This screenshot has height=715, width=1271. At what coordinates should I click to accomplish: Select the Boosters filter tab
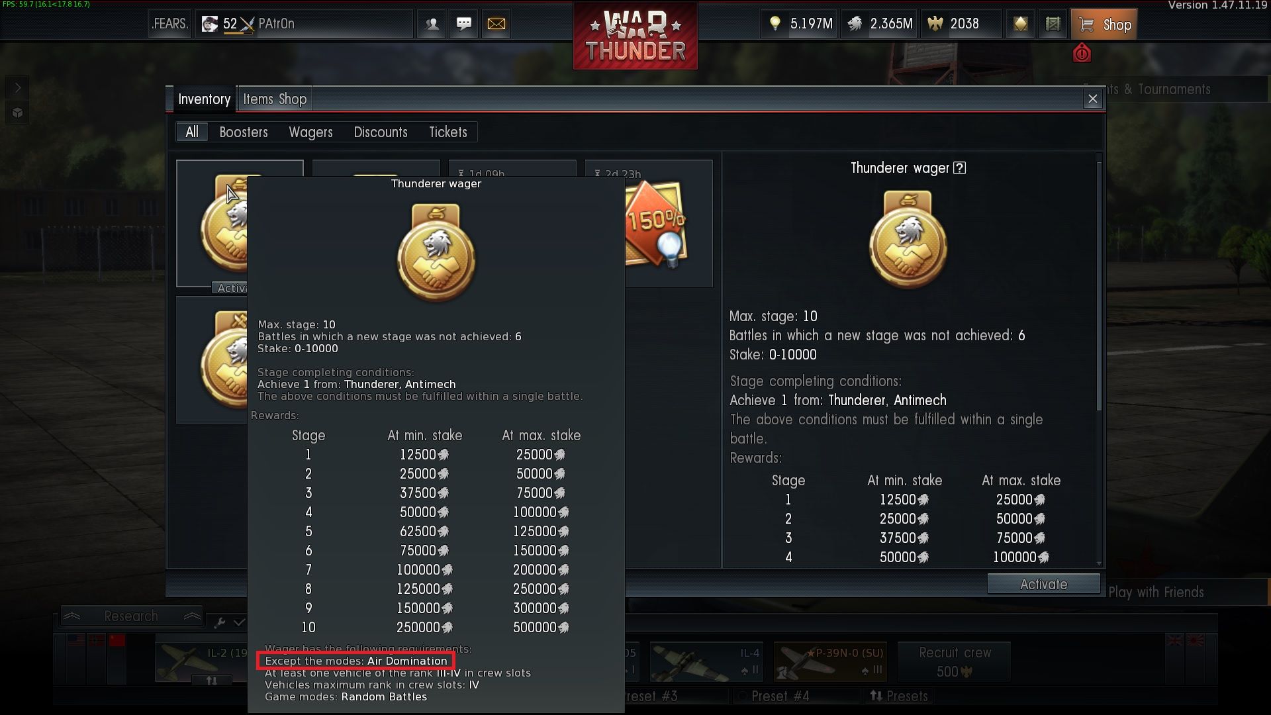244,132
